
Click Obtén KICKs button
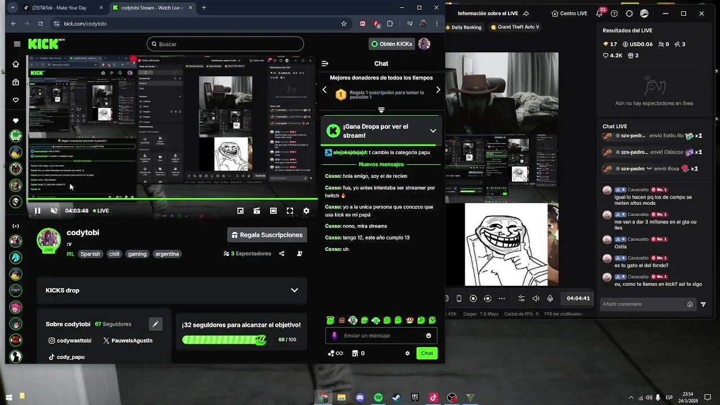coord(391,44)
